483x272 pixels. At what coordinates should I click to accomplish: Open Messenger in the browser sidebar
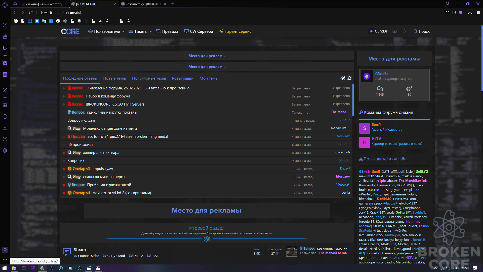[x=5, y=63]
